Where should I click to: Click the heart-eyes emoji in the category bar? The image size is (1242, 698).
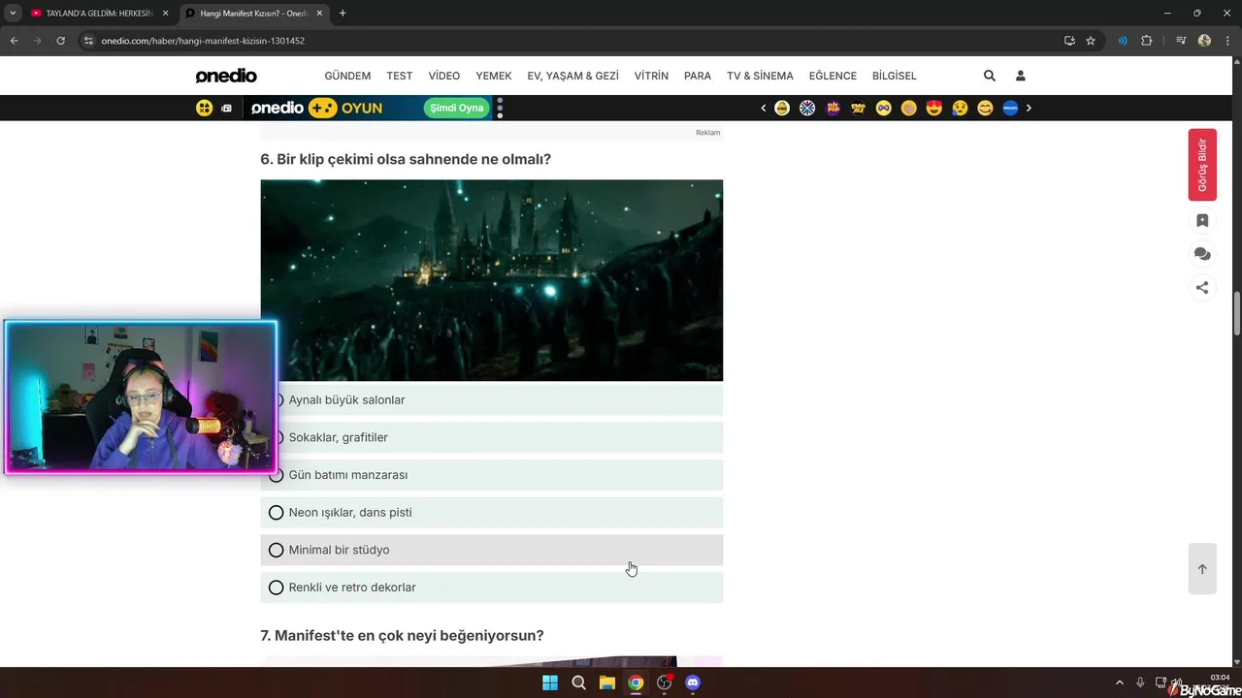point(934,108)
